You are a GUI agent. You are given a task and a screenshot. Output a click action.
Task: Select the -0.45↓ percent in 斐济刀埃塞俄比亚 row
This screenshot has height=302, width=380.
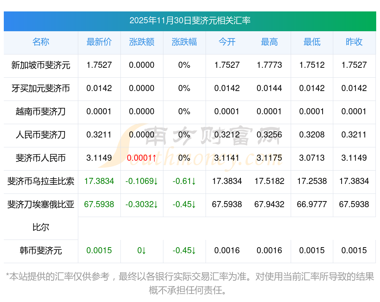click(x=184, y=204)
